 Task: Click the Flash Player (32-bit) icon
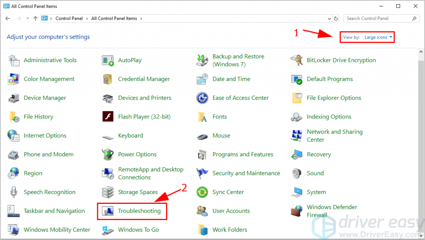(108, 117)
